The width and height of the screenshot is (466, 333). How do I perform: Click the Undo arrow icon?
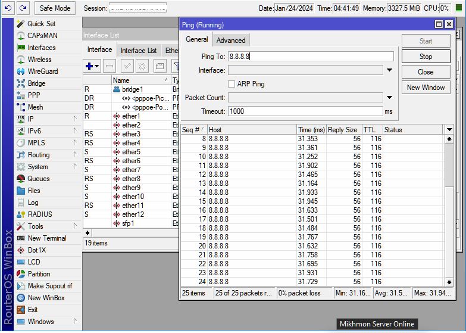[8, 8]
